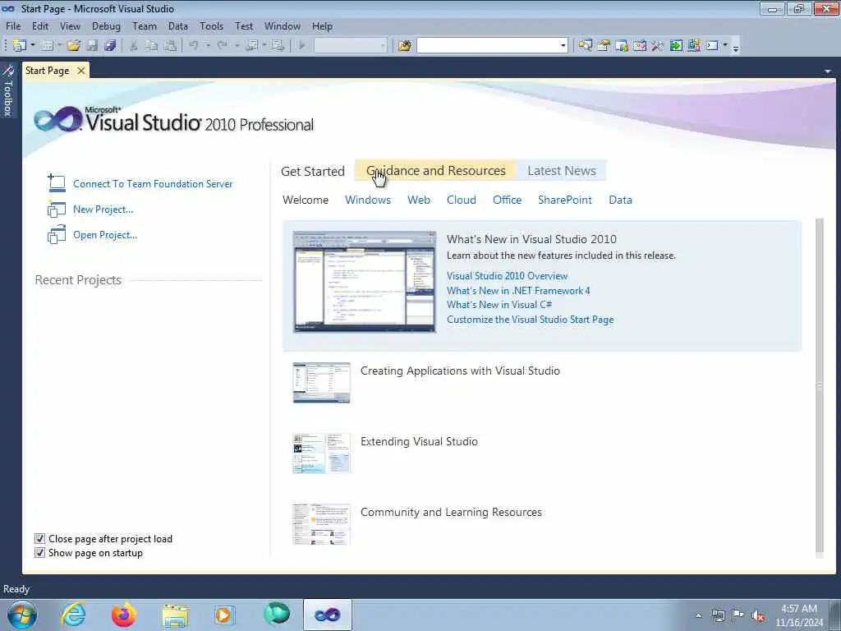Image resolution: width=841 pixels, height=631 pixels.
Task: Select the Windows category link
Action: click(368, 200)
